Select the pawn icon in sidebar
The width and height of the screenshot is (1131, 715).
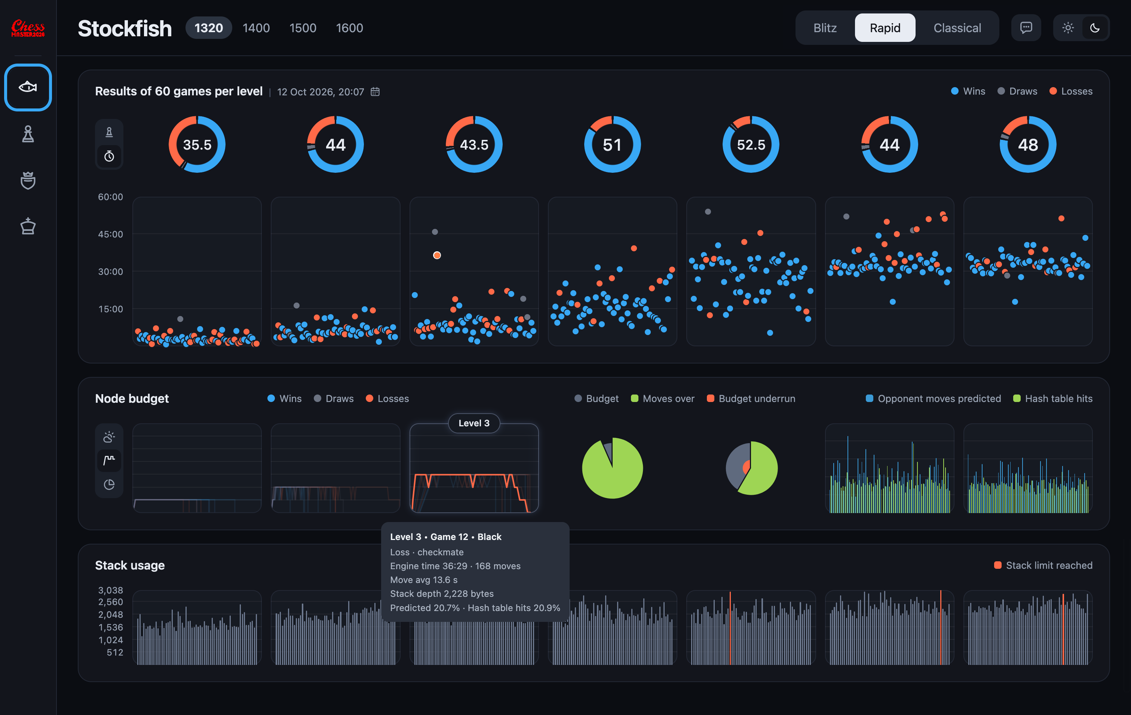click(x=28, y=134)
